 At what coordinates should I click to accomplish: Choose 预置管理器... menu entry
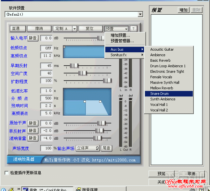point(125,41)
